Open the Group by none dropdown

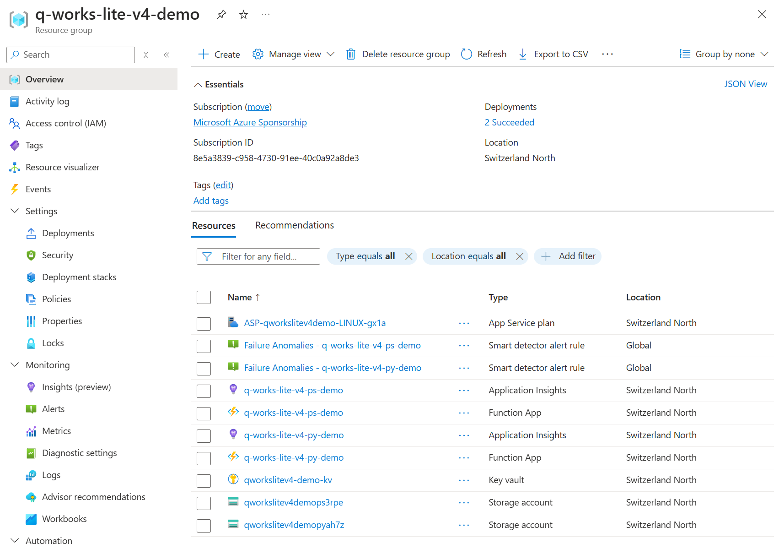point(724,54)
